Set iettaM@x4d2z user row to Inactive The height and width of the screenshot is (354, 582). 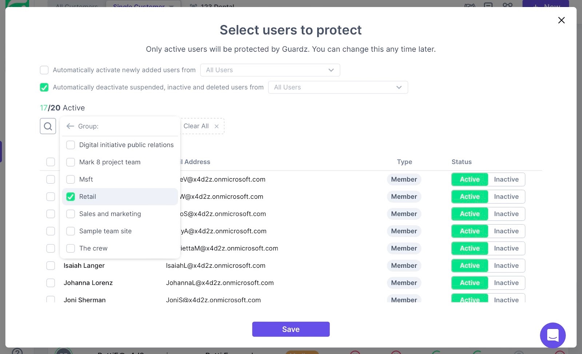tap(506, 248)
